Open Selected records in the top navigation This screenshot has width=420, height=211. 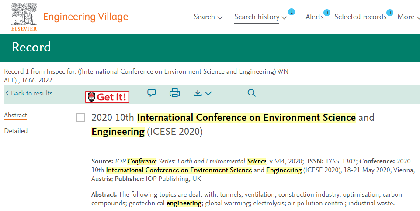tap(360, 17)
